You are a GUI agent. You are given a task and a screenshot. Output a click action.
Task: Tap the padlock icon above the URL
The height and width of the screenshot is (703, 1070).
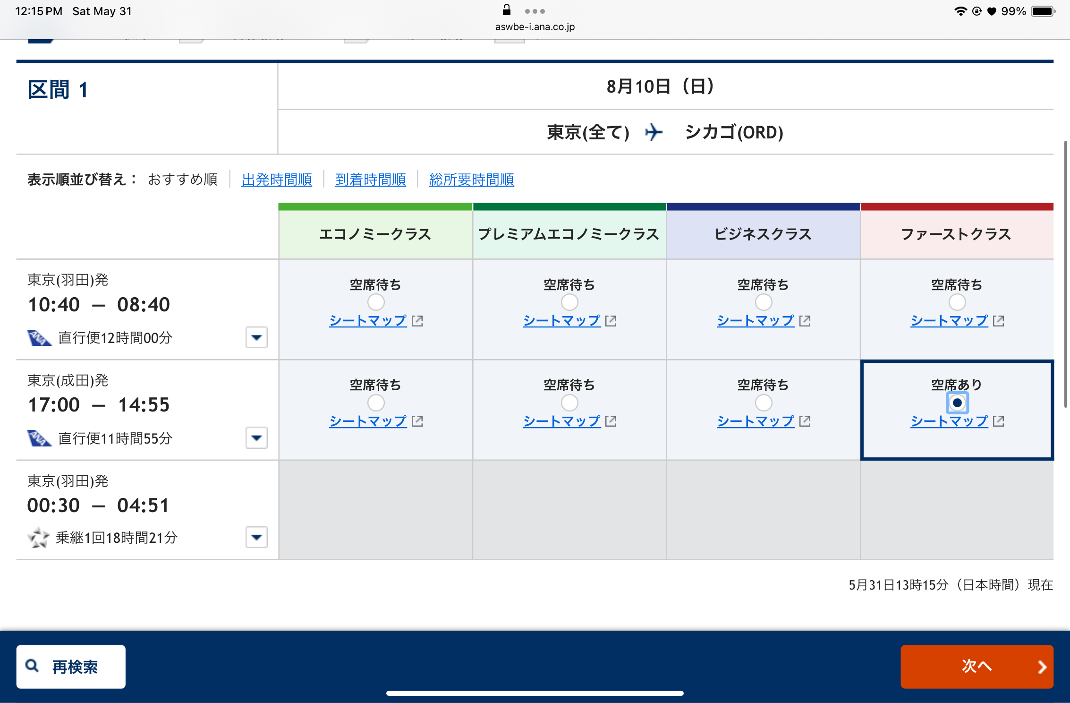[x=507, y=10]
